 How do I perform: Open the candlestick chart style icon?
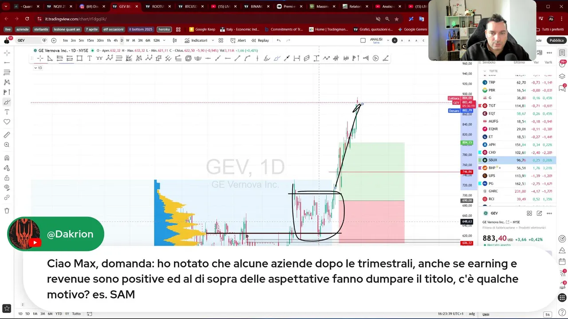tap(175, 40)
